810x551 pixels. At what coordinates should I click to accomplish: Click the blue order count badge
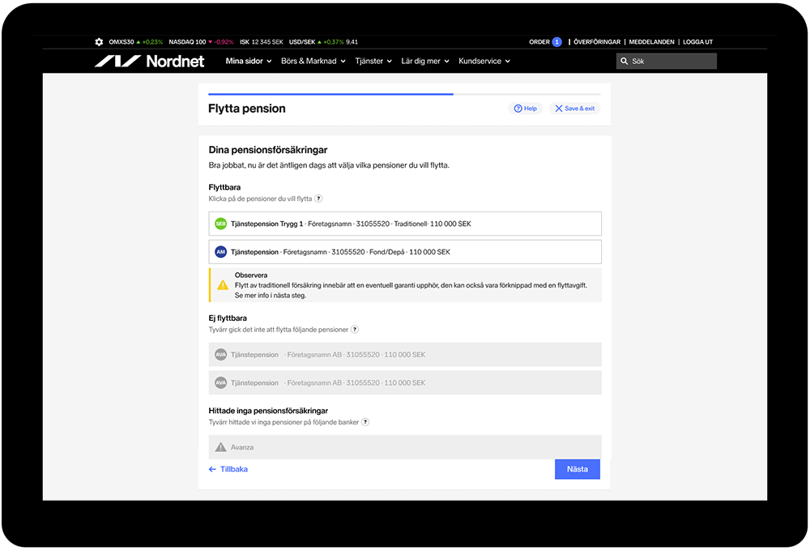point(557,42)
